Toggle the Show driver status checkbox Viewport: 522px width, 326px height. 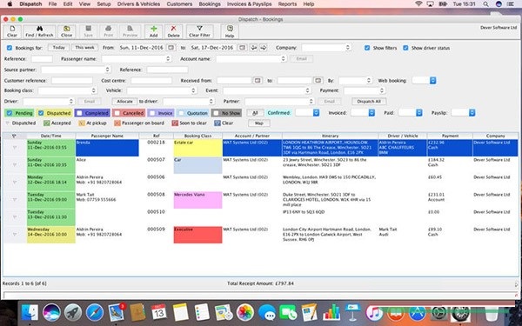point(405,48)
